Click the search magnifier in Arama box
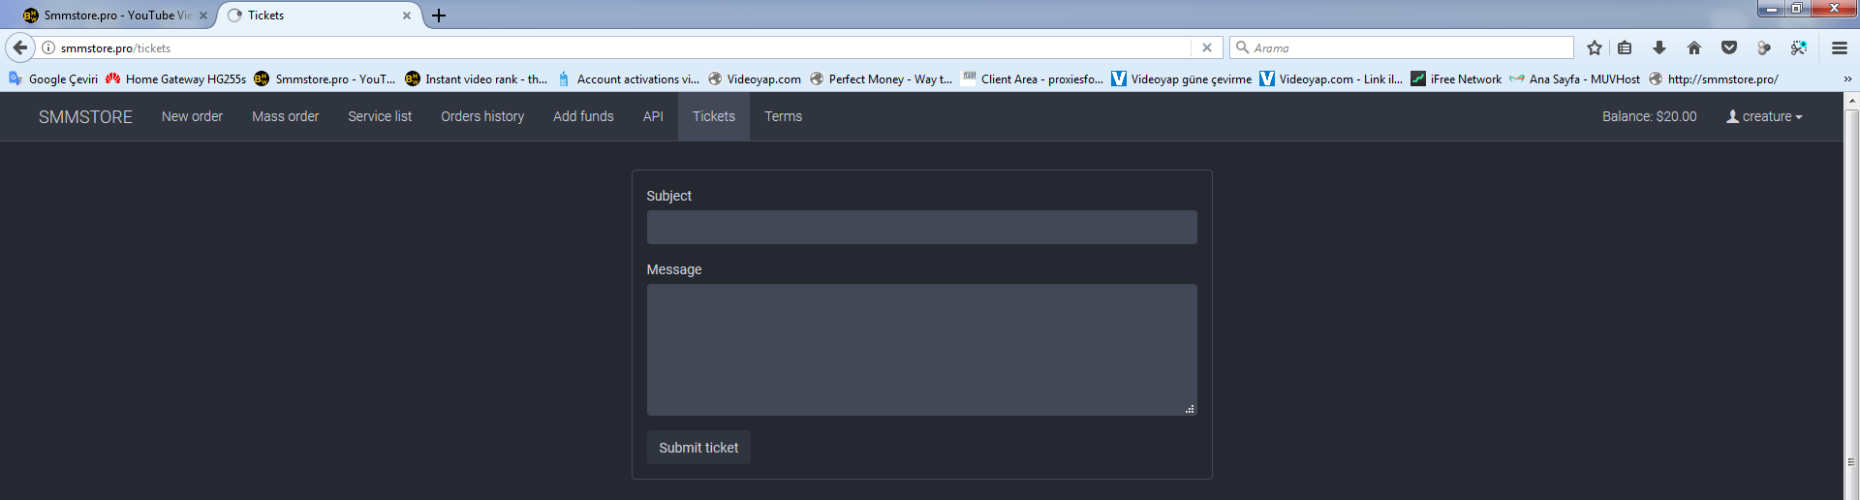This screenshot has height=500, width=1860. (x=1242, y=47)
